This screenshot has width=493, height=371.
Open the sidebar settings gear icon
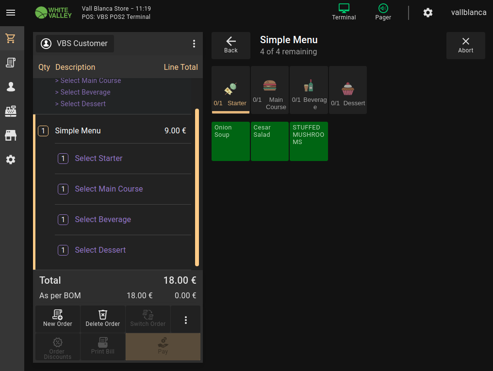(11, 160)
